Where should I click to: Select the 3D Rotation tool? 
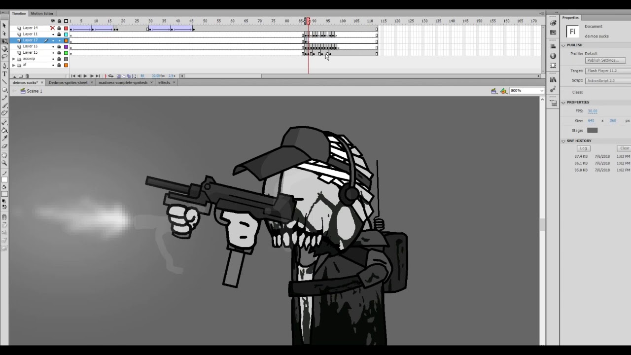click(x=4, y=48)
